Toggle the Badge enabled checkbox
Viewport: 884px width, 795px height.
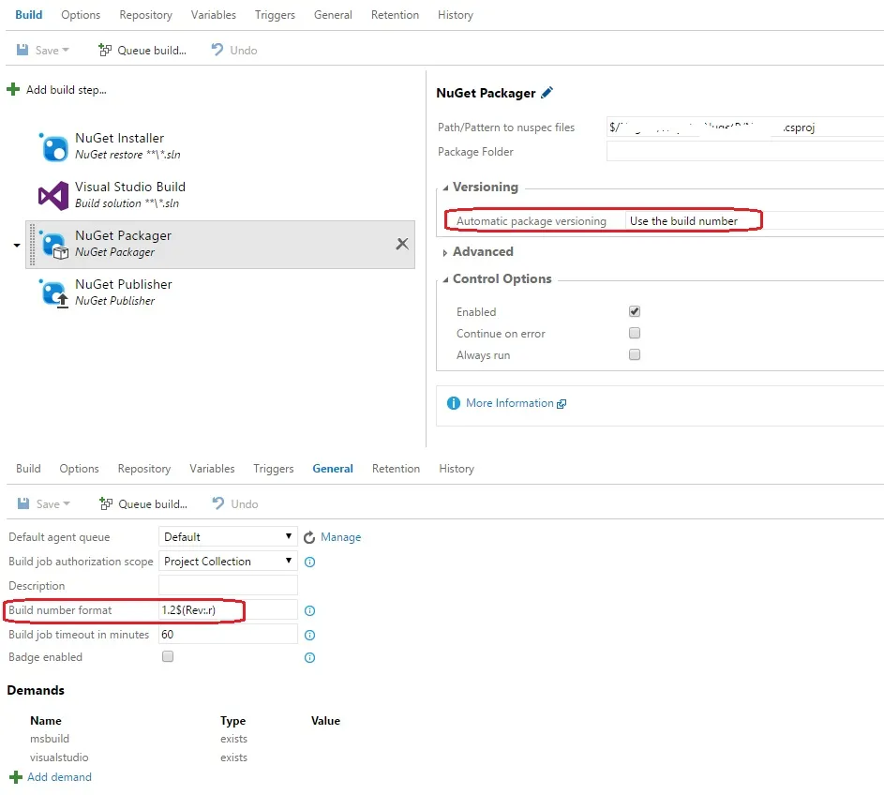(168, 656)
